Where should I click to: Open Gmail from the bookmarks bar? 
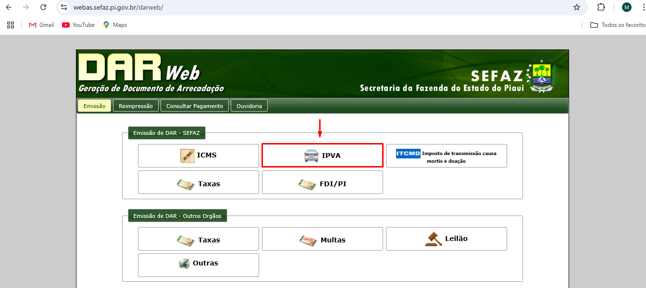[41, 24]
